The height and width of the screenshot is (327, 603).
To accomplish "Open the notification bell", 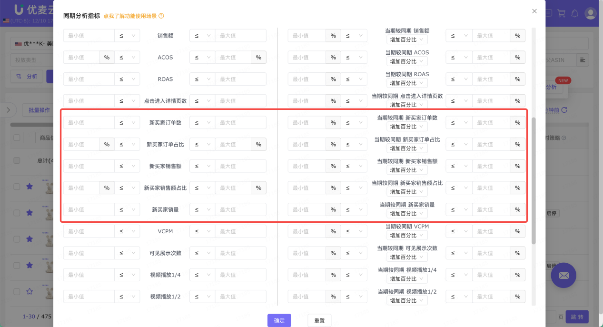I will [574, 13].
